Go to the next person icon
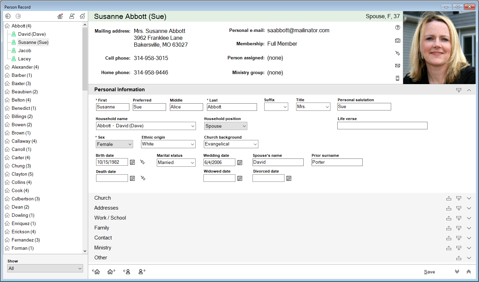The height and width of the screenshot is (282, 479). click(142, 272)
